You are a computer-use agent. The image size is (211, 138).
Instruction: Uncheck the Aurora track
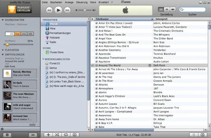(x=97, y=100)
